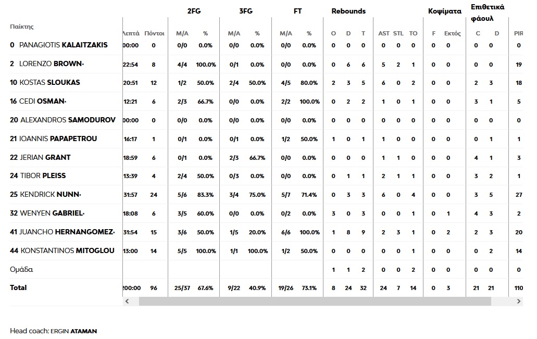Click the Πόντοι column header
Viewport: 537px width, 339px height.
coord(154,33)
